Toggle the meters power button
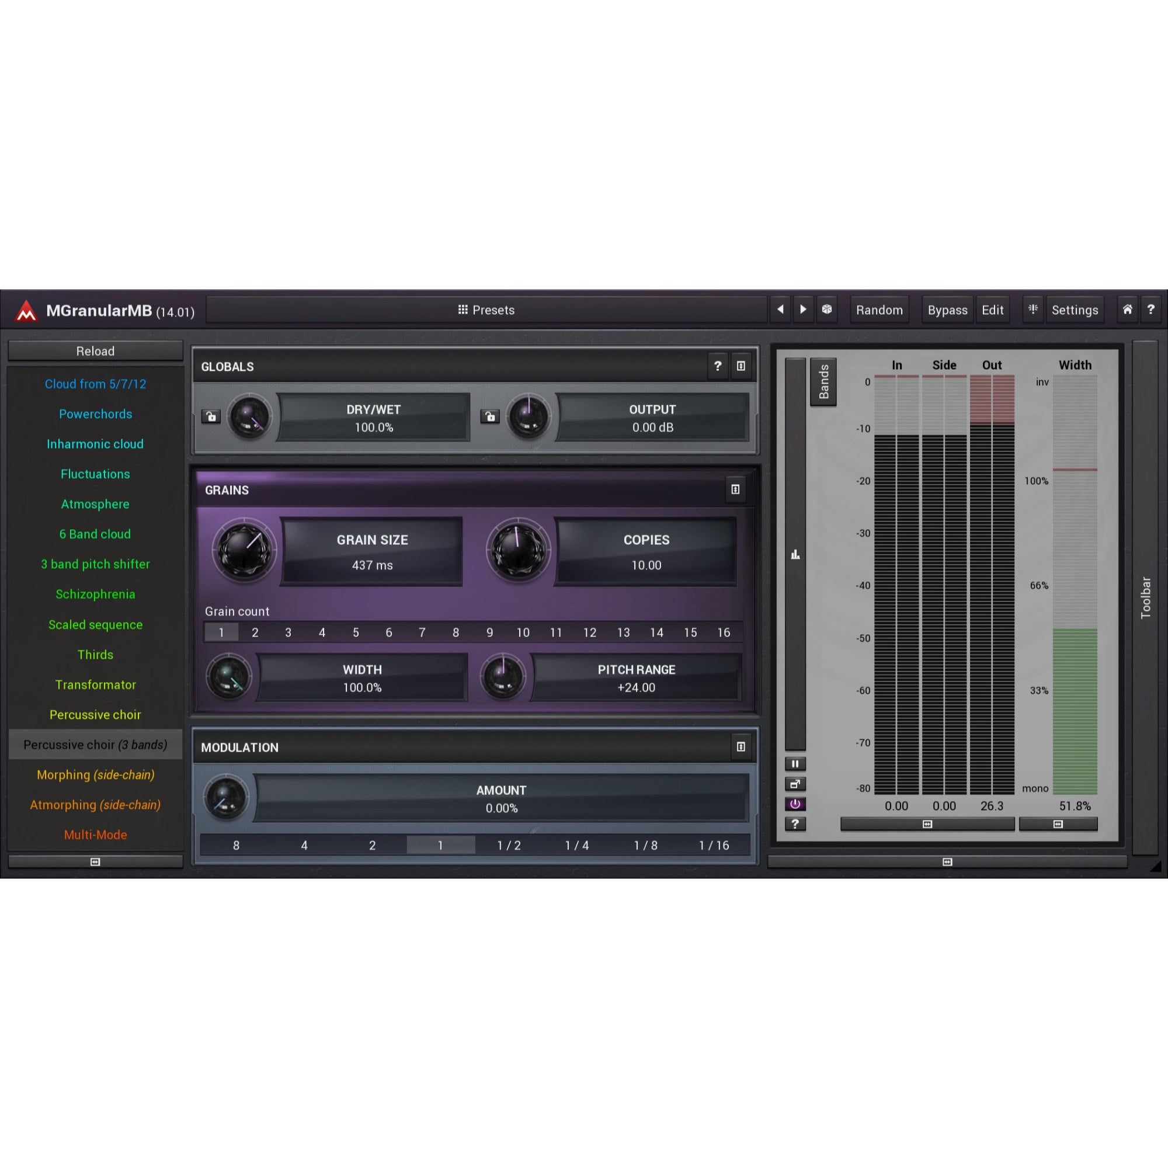Image resolution: width=1168 pixels, height=1168 pixels. point(795,804)
